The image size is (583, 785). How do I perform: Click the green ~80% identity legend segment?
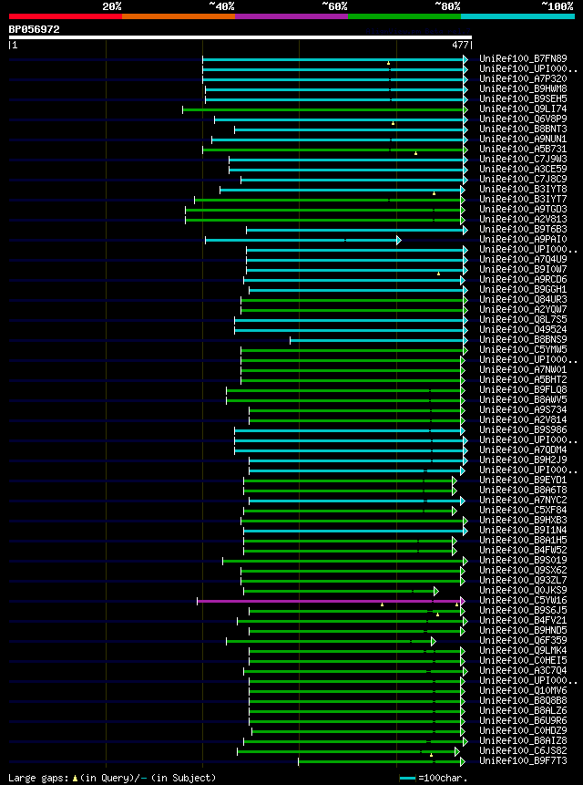404,16
